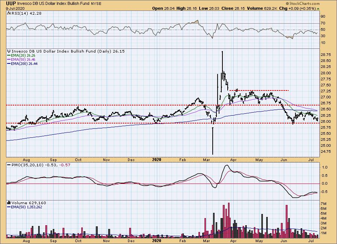Click the 30 level on RSI axis
This screenshot has height=244, width=337.
[323, 36]
